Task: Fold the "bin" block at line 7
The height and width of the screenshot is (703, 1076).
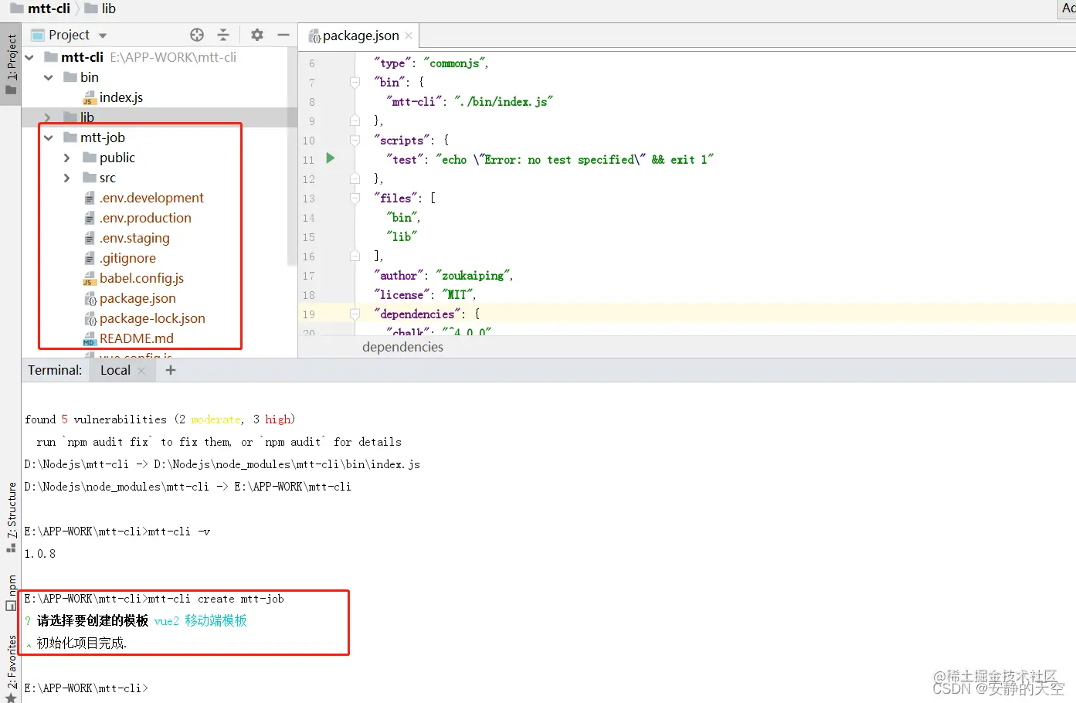Action: 355,82
